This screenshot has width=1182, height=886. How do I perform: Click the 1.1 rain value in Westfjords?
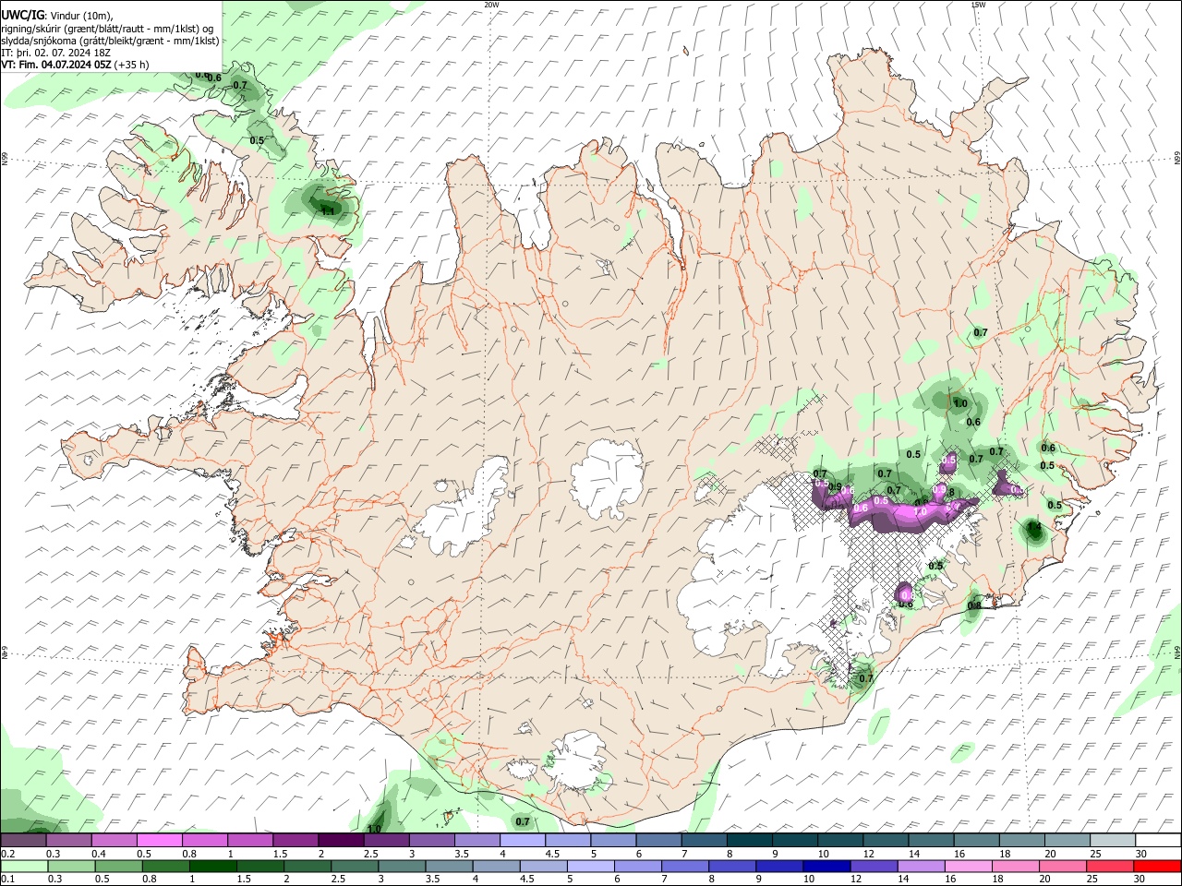coord(327,210)
